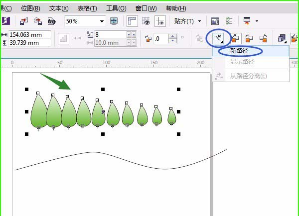
Task: Open the 50% zoom level dropdown
Action: pyautogui.click(x=102, y=21)
